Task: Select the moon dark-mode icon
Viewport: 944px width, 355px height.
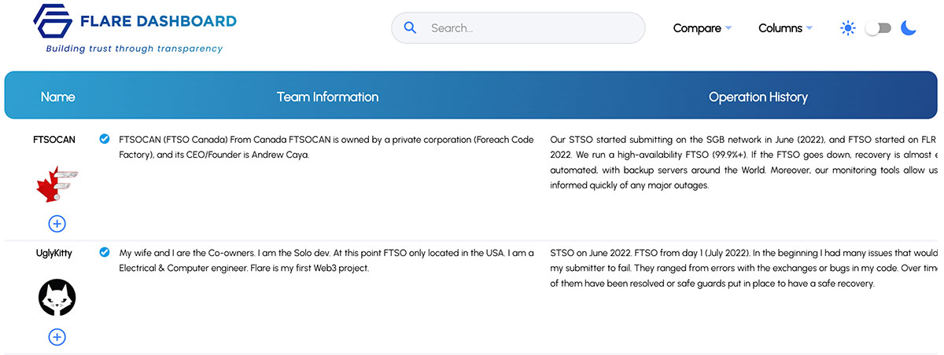Action: tap(909, 28)
